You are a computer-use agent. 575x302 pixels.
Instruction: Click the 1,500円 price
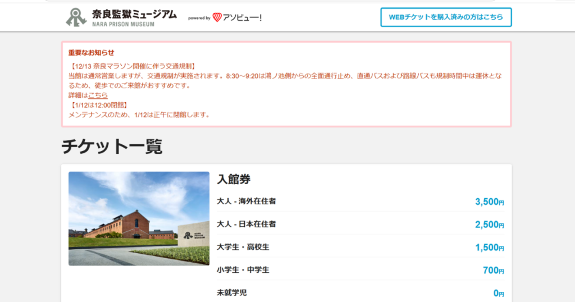pos(490,248)
